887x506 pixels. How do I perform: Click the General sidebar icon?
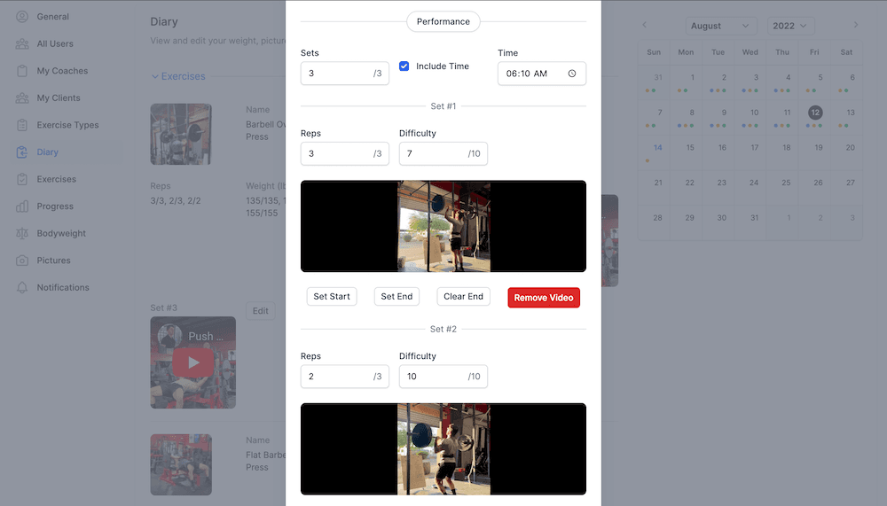coord(22,17)
